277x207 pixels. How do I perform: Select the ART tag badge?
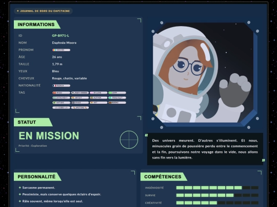98,103
